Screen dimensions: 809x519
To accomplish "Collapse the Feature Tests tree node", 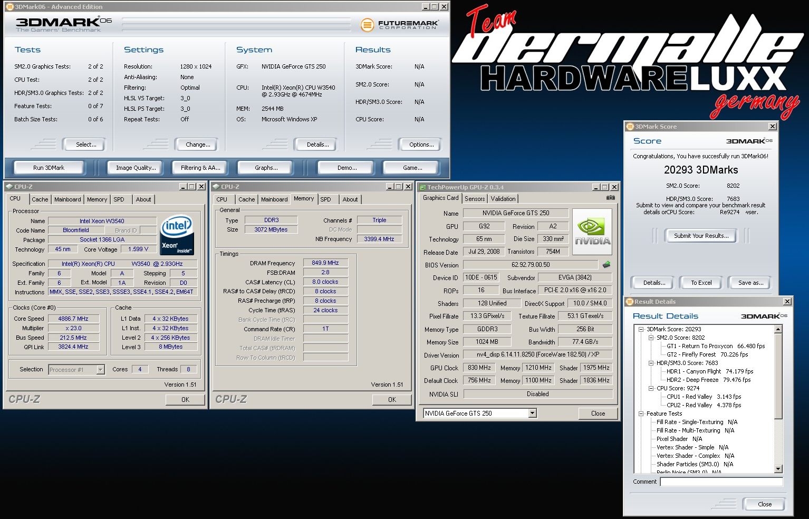I will tap(641, 414).
